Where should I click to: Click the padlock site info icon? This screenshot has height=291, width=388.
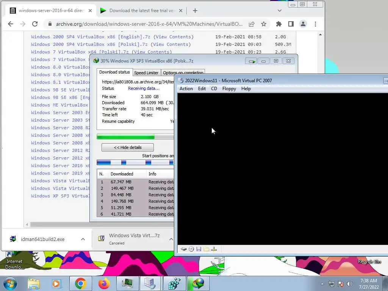coord(50,24)
